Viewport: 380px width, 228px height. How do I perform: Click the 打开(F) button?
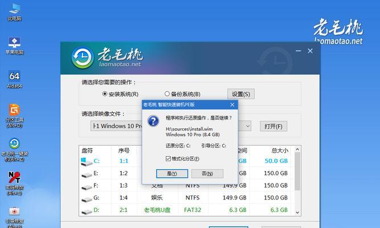(273, 127)
